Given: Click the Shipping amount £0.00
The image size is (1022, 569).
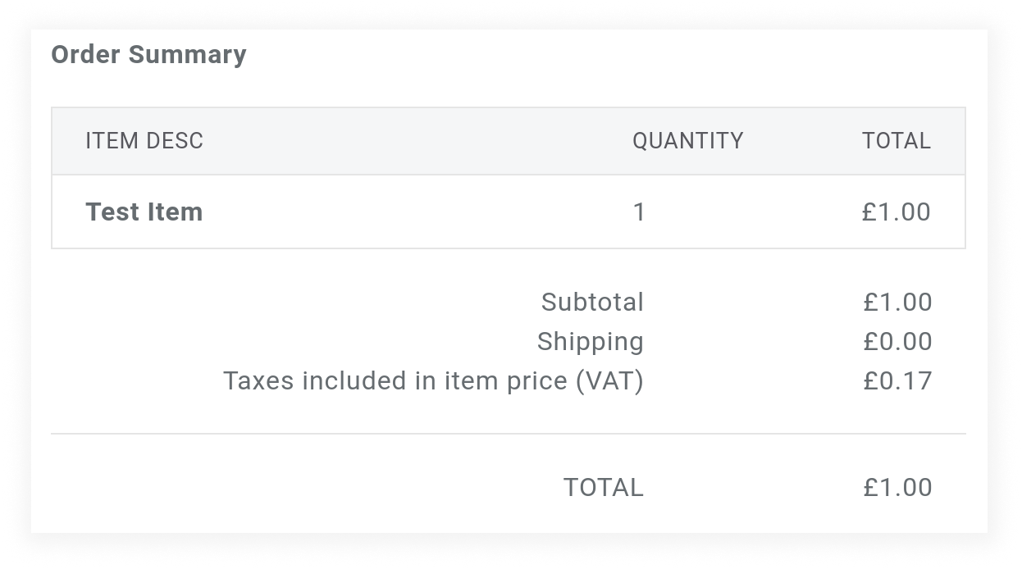Looking at the screenshot, I should (897, 342).
